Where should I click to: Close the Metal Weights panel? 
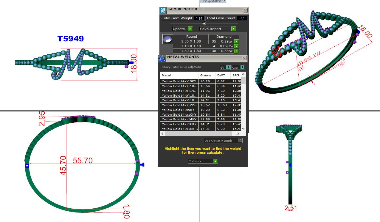pos(244,58)
